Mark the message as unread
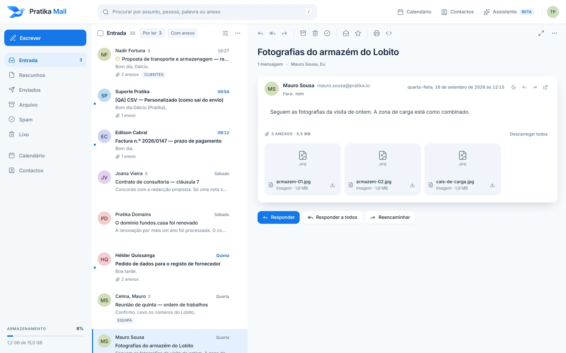The image size is (566, 353). coord(346,33)
